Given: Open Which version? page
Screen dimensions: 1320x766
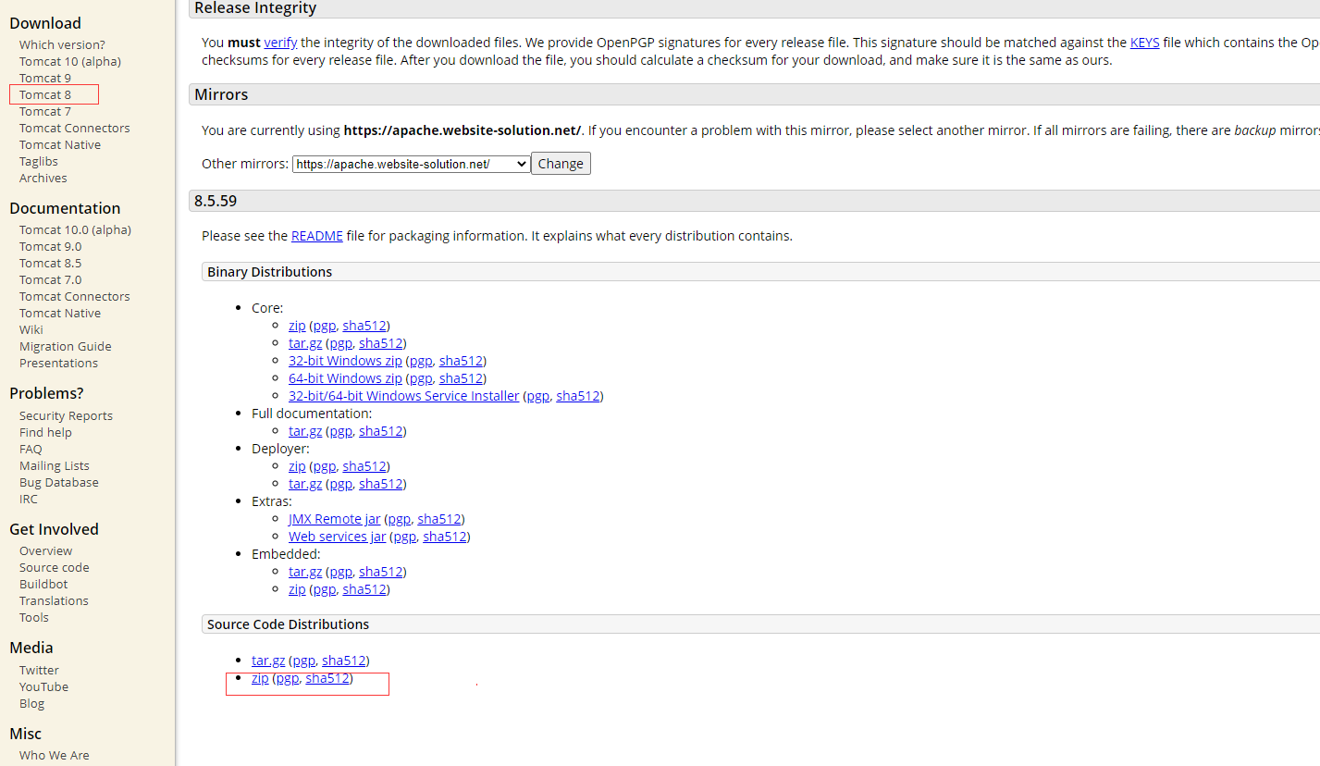Looking at the screenshot, I should (62, 44).
